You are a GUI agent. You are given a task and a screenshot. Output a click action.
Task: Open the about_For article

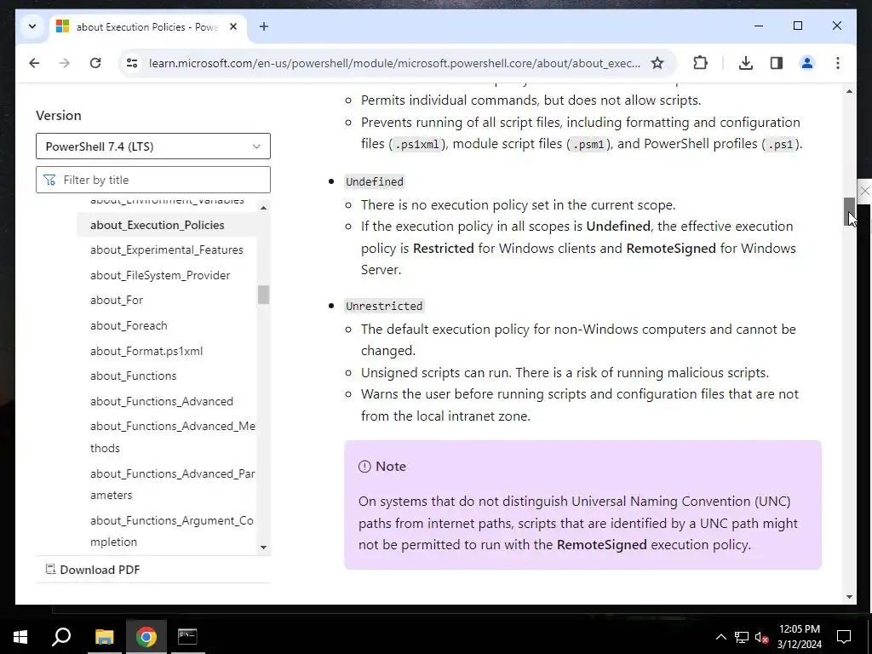(116, 301)
